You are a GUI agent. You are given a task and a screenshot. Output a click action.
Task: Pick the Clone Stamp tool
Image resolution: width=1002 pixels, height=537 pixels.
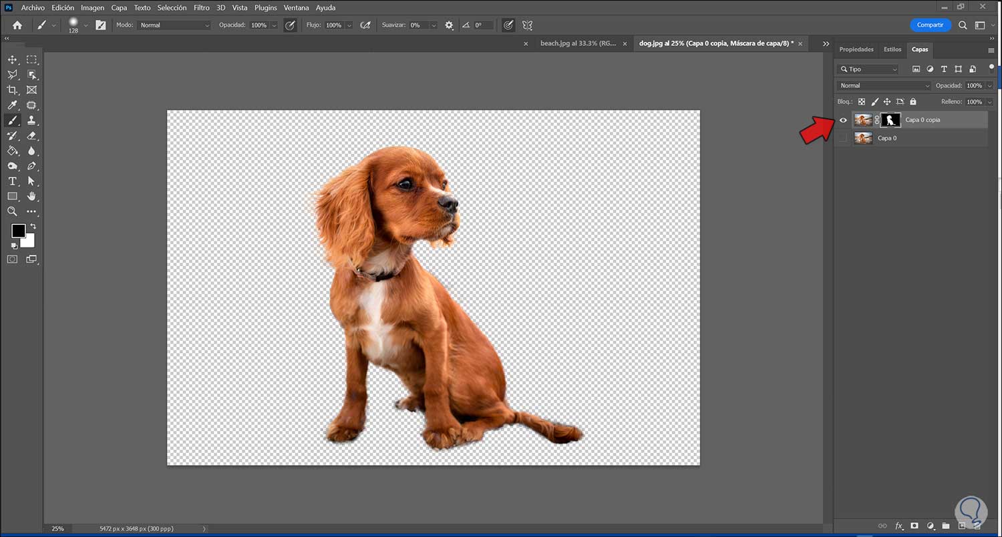tap(31, 121)
